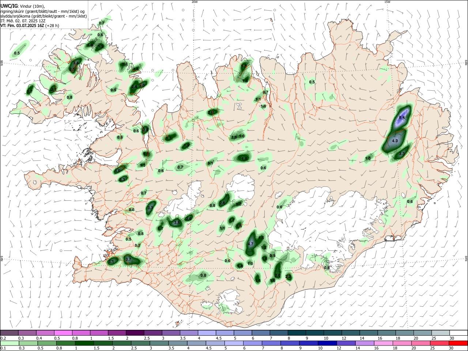
Task: Pick the dark blue 10 mm rain legend swatch
Action: pos(327,343)
